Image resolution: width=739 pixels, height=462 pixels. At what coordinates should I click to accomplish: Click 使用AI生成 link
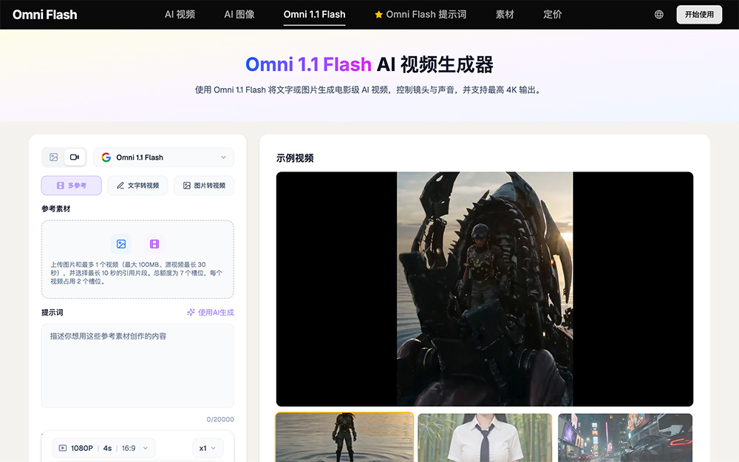click(x=211, y=312)
